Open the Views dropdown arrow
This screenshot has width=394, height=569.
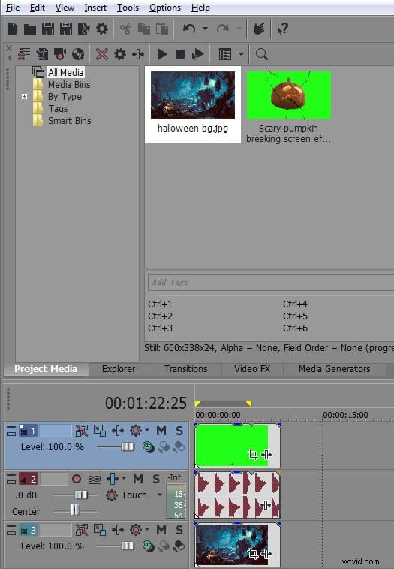tap(241, 54)
